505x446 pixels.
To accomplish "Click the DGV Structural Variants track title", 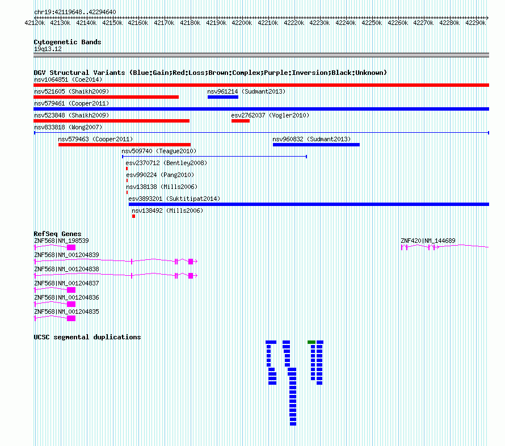I will pyautogui.click(x=210, y=73).
